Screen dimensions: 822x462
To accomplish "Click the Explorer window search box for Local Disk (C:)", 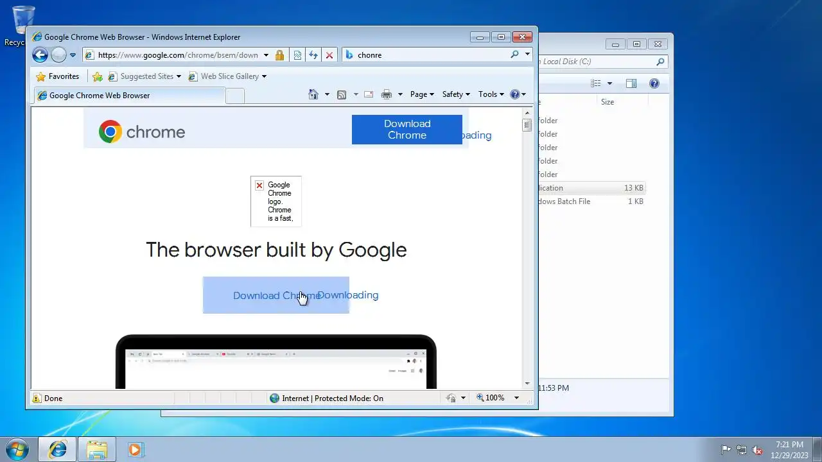I will [602, 62].
